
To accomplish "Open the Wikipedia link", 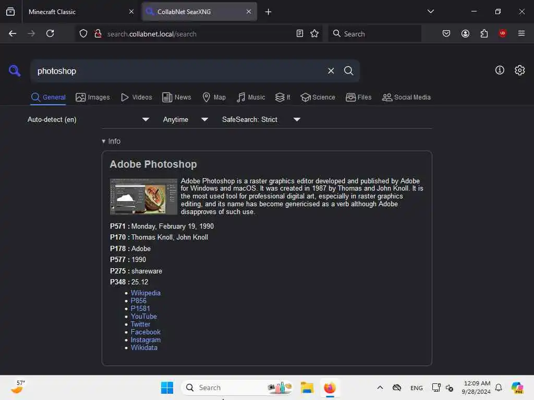I will coord(145,293).
